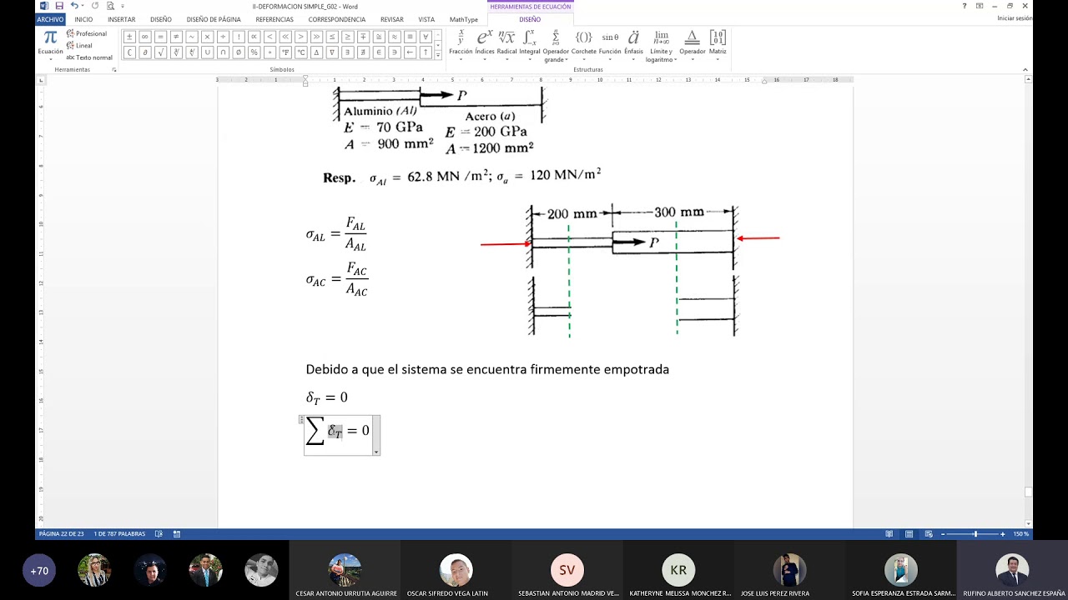The image size is (1068, 600).
Task: Switch to print layout view in status bar
Action: [909, 533]
